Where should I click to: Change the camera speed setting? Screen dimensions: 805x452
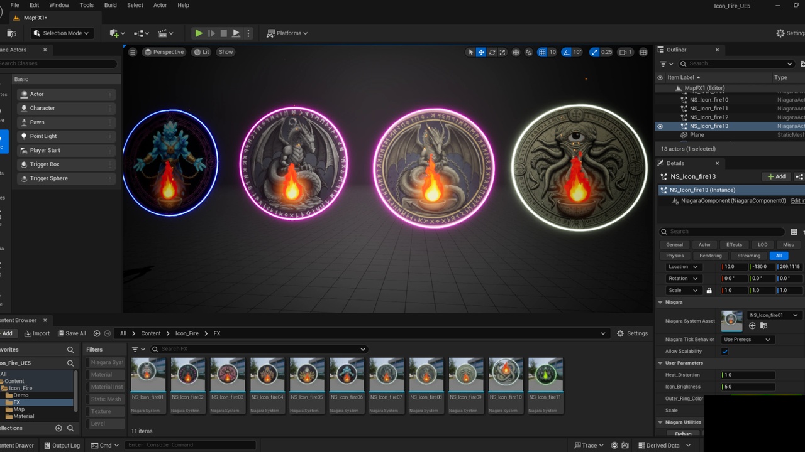(x=625, y=52)
